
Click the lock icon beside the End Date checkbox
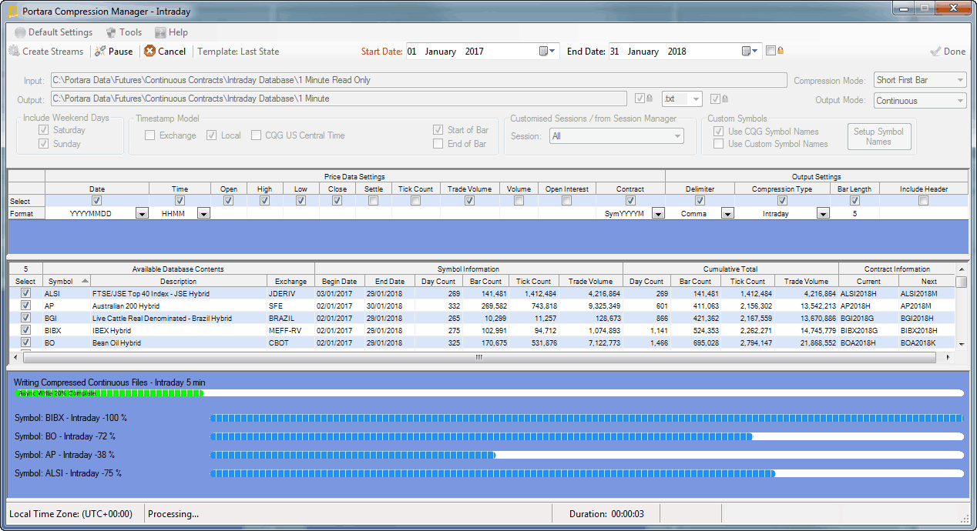(781, 51)
